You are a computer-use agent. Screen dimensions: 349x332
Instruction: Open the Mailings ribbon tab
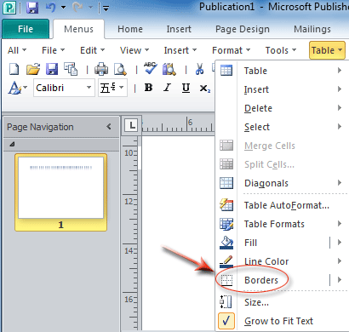[x=312, y=29]
